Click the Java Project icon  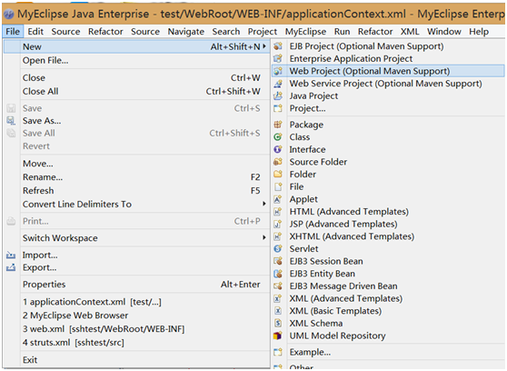pos(278,95)
